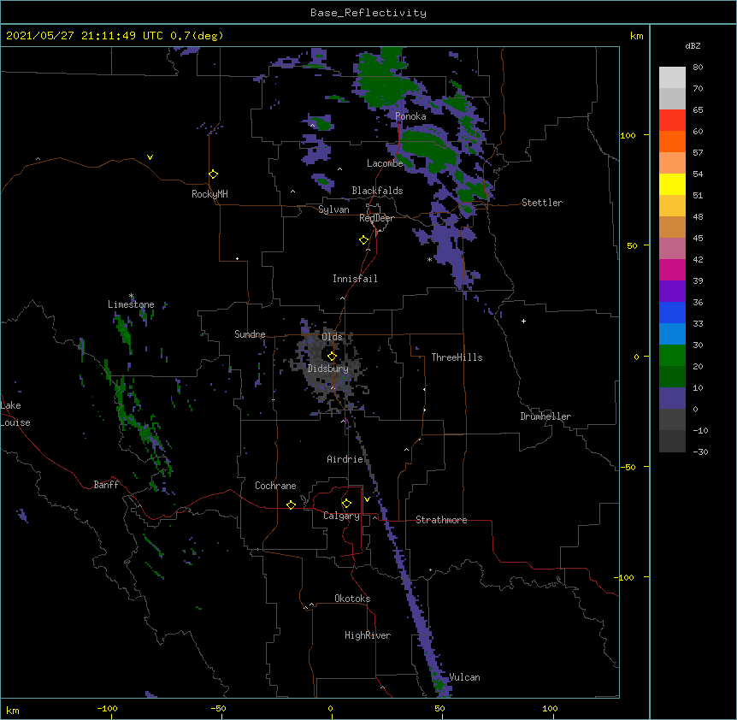Click the HighRiver city label
Viewport: 737px width, 720px height.
[x=368, y=635]
